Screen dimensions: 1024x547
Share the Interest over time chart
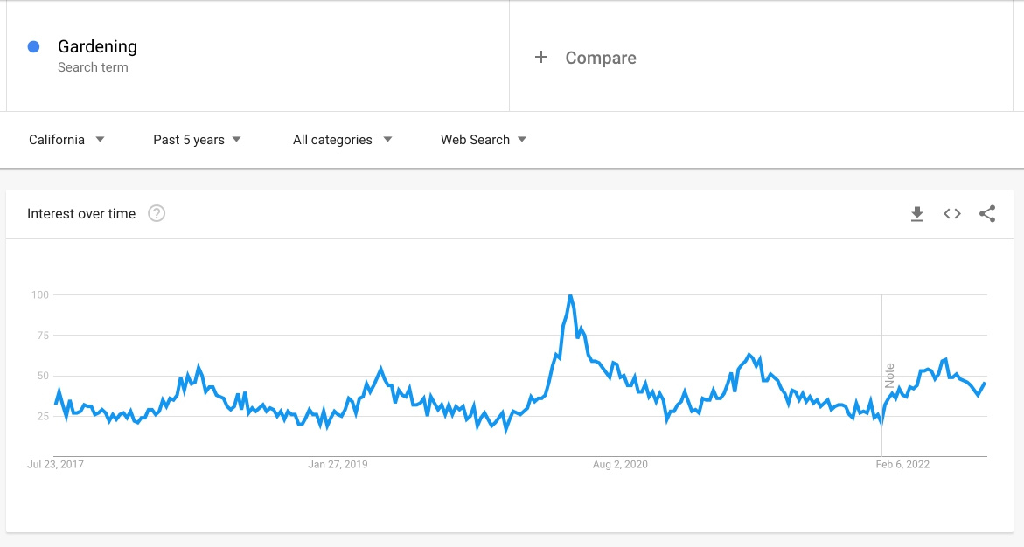(987, 213)
